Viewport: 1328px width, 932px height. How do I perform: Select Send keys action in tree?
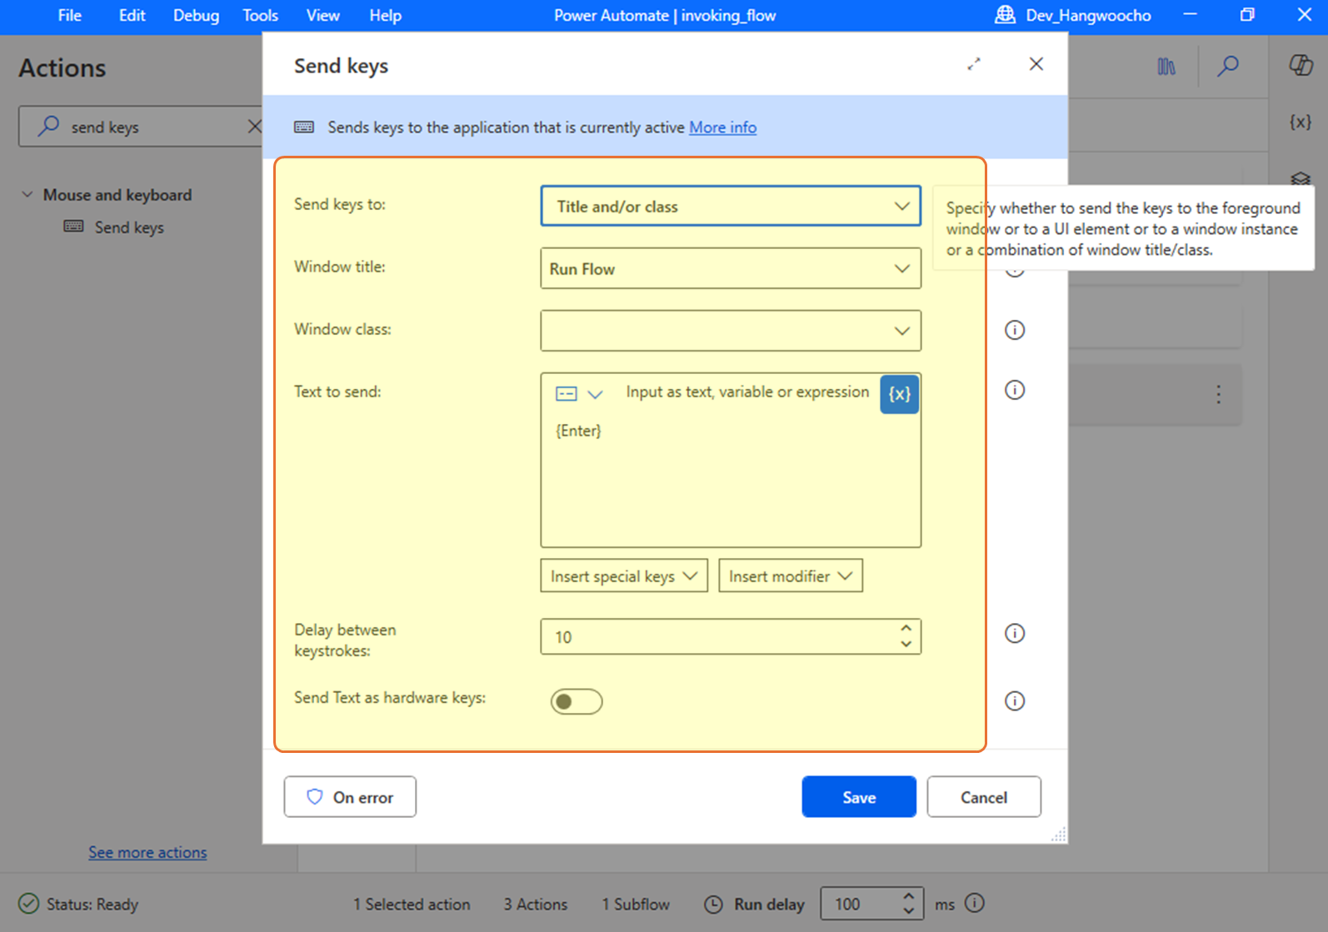129,227
